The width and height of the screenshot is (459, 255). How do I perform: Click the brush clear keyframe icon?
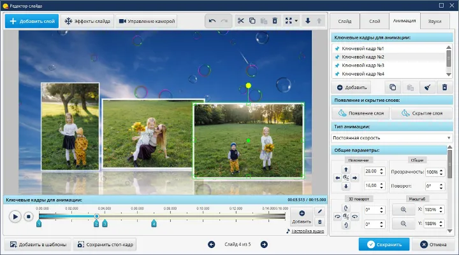(427, 87)
